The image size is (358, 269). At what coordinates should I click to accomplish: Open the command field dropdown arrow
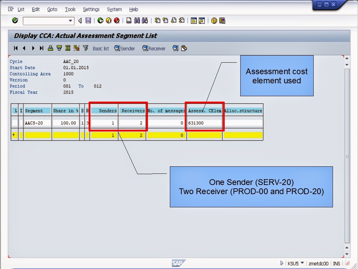click(x=70, y=21)
